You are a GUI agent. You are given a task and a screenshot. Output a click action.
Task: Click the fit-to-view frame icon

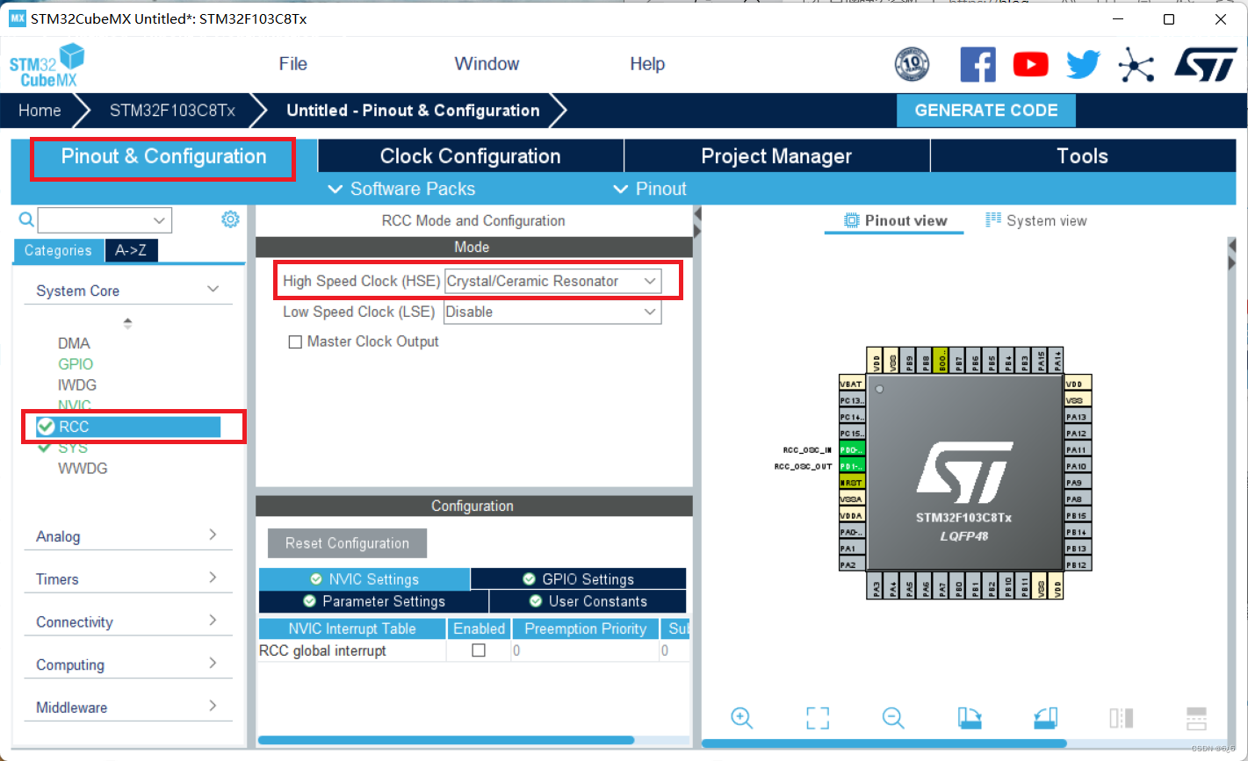click(x=818, y=718)
